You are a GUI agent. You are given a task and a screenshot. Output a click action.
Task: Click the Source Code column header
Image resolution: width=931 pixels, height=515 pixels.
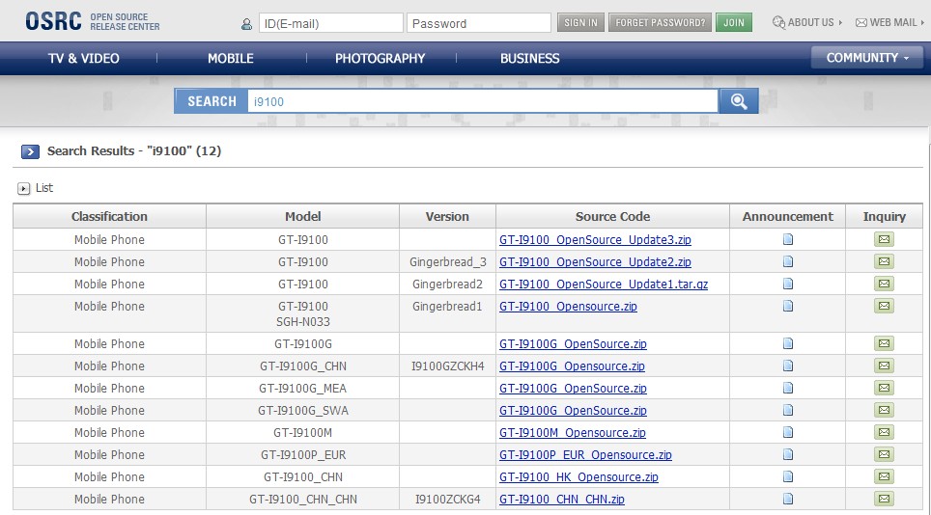tap(612, 216)
